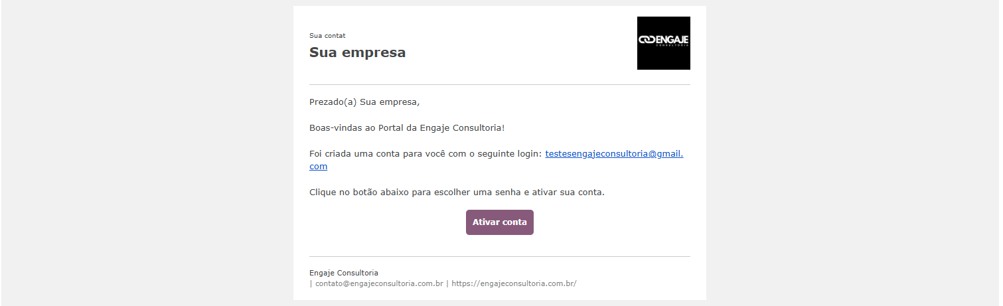Click the "Boas-vindas ao Portal" welcome sentence
Viewport: 1003px width, 306px height.
pyautogui.click(x=407, y=127)
